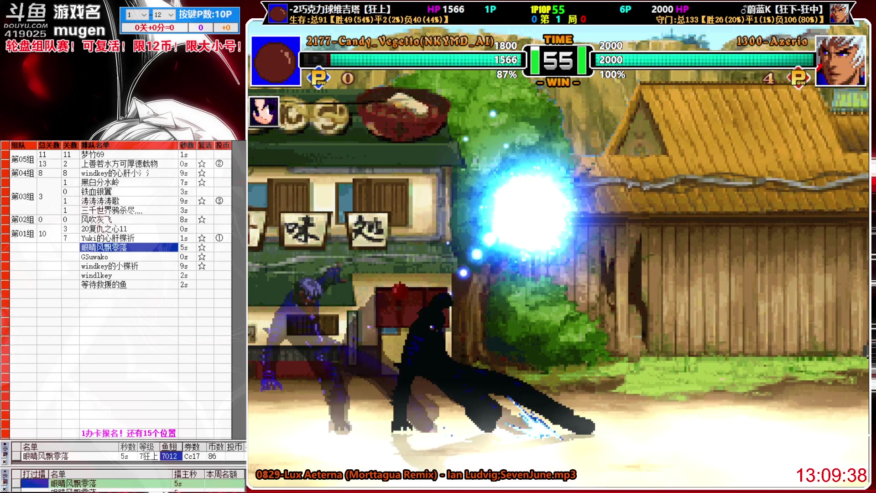This screenshot has height=493, width=876.
Task: Select the highlighted 眼睛风飘零落 queue entry
Action: (x=129, y=247)
